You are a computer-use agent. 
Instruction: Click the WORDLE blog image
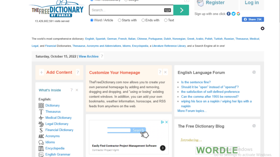click(217, 150)
